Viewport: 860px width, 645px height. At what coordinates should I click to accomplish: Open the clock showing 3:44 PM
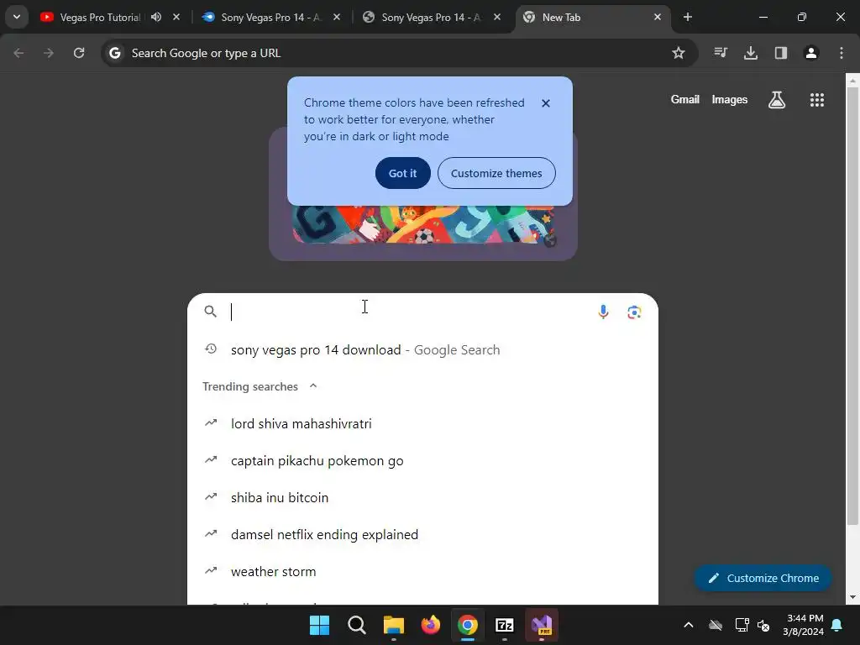click(804, 625)
